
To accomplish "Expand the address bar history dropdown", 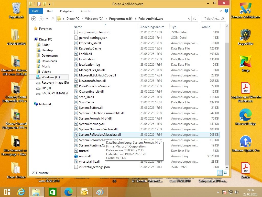I will [189, 19].
